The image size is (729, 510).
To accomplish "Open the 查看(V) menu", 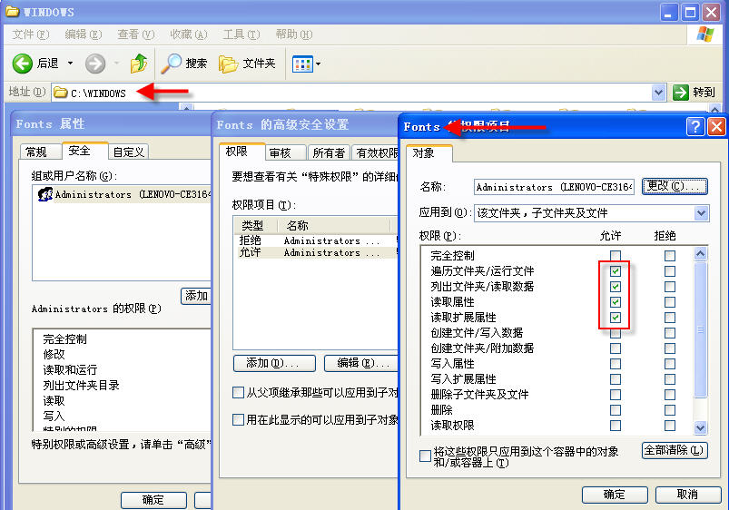I will 136,34.
